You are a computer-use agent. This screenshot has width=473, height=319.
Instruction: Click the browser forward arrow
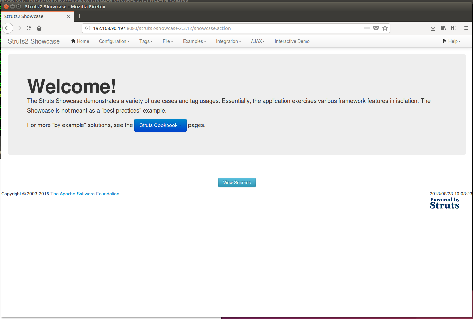point(18,28)
